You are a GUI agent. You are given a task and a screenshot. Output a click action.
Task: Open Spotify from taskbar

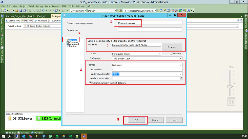tap(57, 136)
